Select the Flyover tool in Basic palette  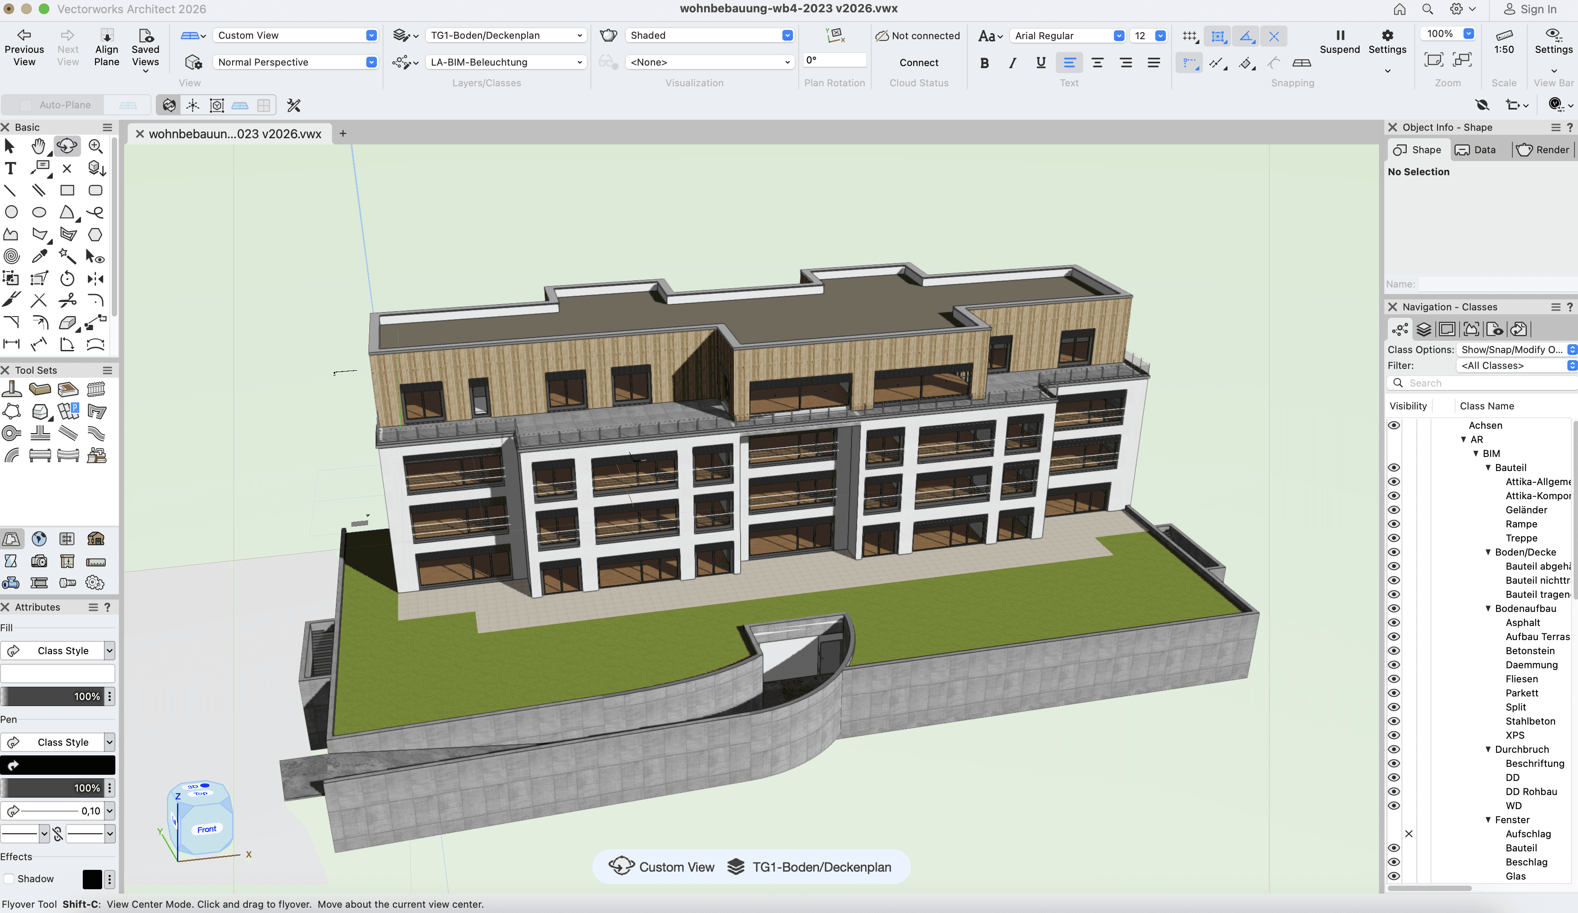pos(66,146)
